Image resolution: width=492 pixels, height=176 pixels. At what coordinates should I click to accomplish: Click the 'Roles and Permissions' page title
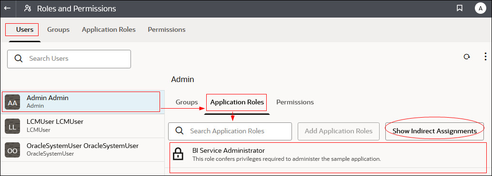click(x=77, y=9)
